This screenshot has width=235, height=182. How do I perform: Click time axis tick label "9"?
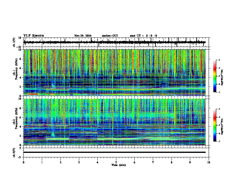pyautogui.click(x=190, y=162)
